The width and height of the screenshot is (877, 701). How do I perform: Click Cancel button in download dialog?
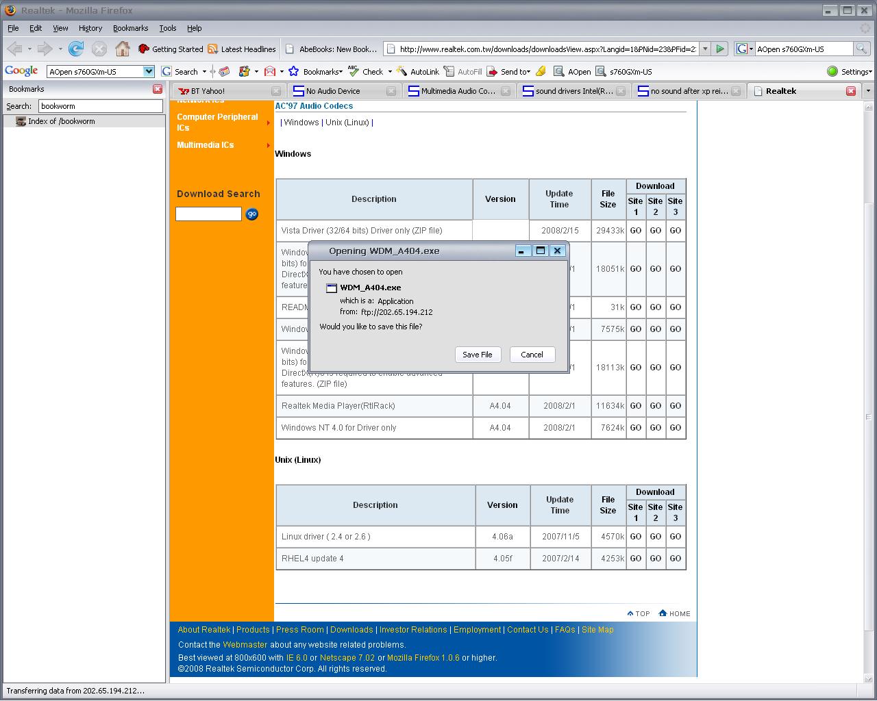click(532, 355)
